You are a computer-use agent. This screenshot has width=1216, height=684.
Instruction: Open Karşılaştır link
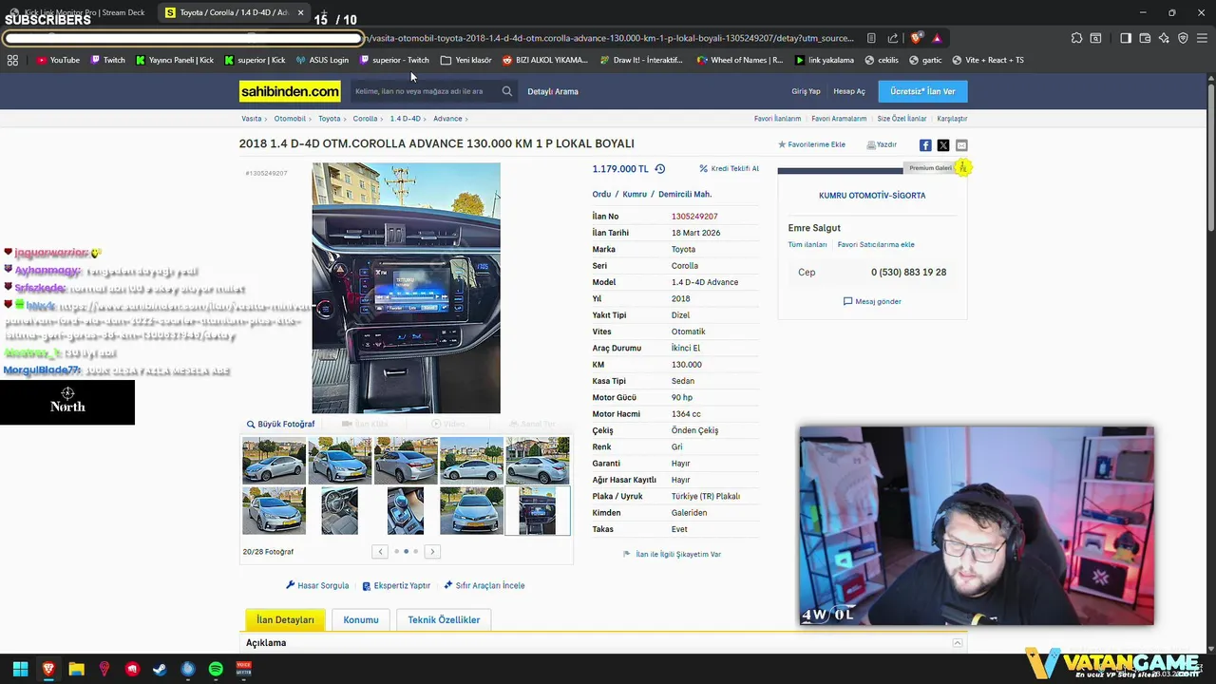pos(952,119)
